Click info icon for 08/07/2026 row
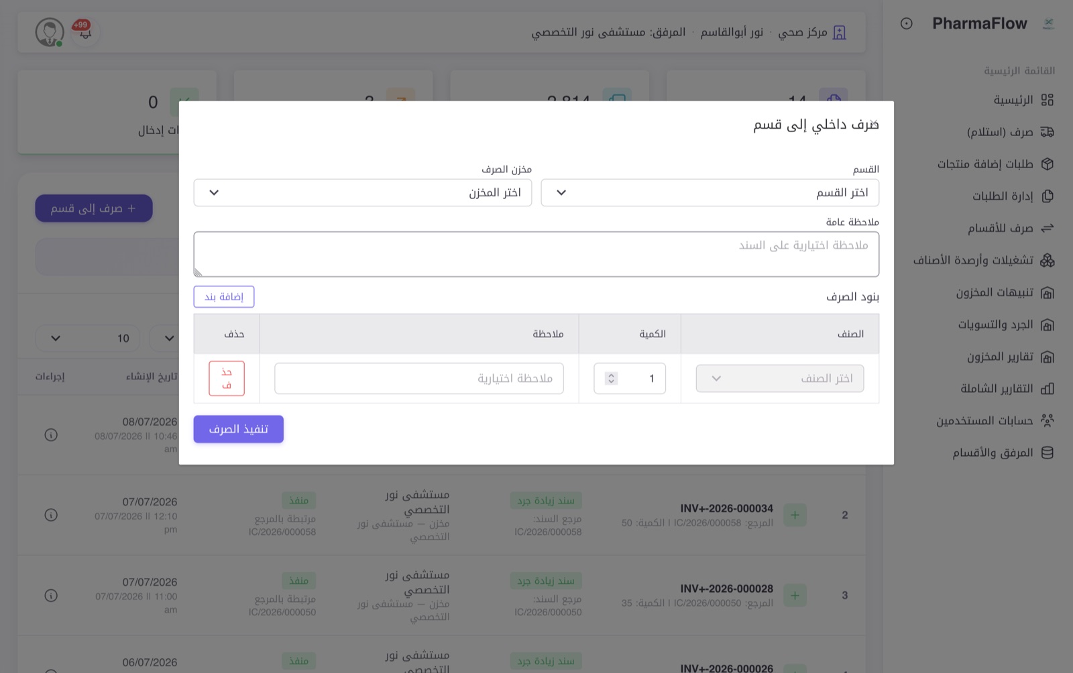 pyautogui.click(x=51, y=435)
